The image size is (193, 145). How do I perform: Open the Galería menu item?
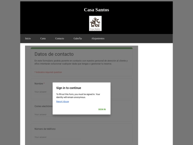point(78,38)
